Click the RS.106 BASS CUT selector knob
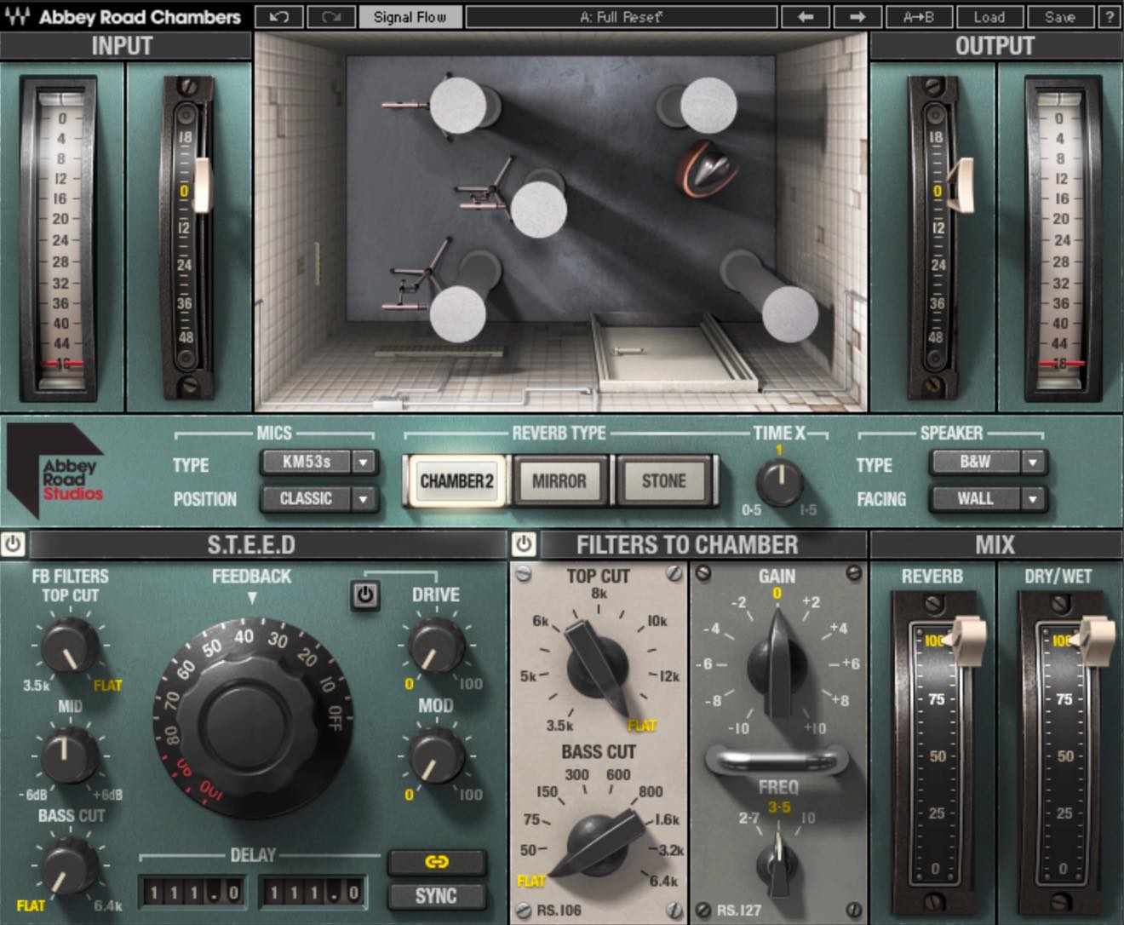This screenshot has height=925, width=1124. (x=598, y=843)
